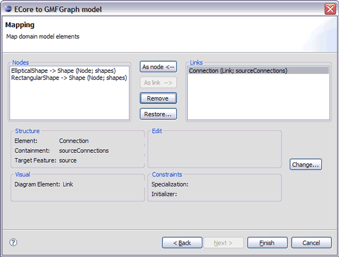This screenshot has height=257, width=339.
Task: Click the Containment value 'sourceConnections'
Action: pos(84,150)
